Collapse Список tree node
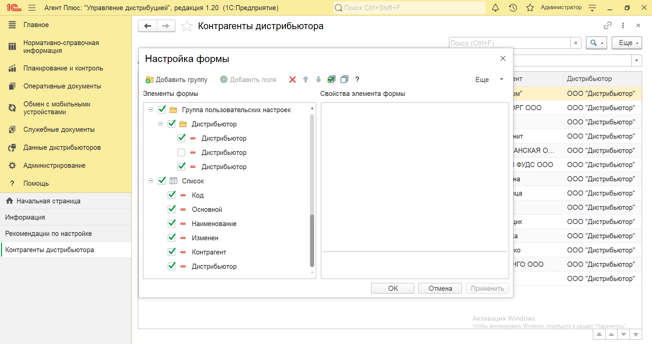The image size is (652, 344). [x=151, y=181]
